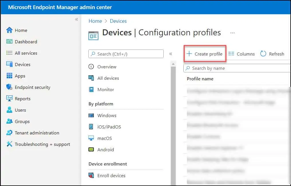The width and height of the screenshot is (291, 186).
Task: Click the Monitor notebook icon
Action: click(91, 89)
